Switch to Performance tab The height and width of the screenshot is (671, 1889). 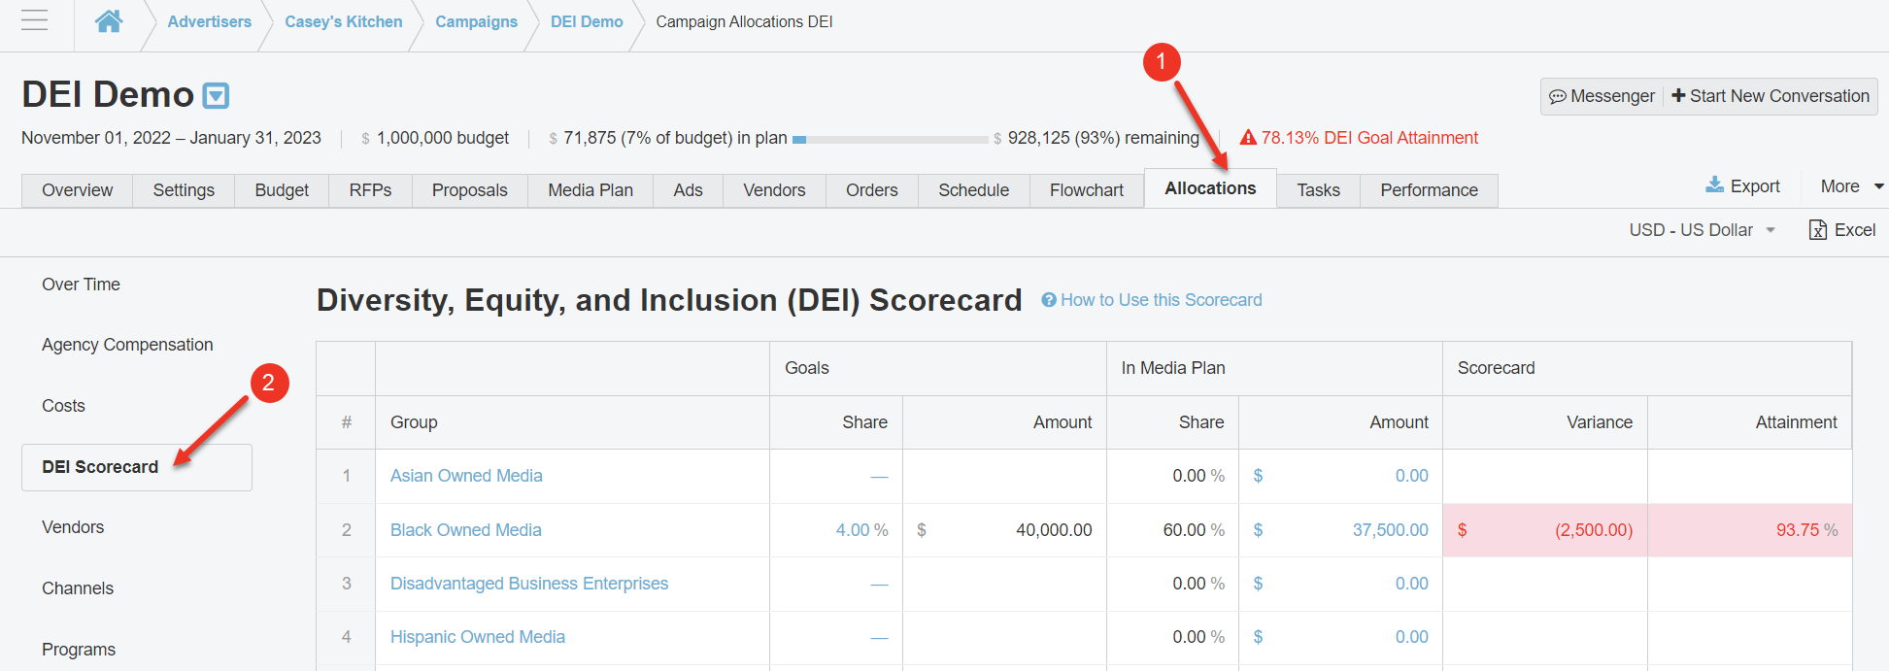click(x=1429, y=190)
